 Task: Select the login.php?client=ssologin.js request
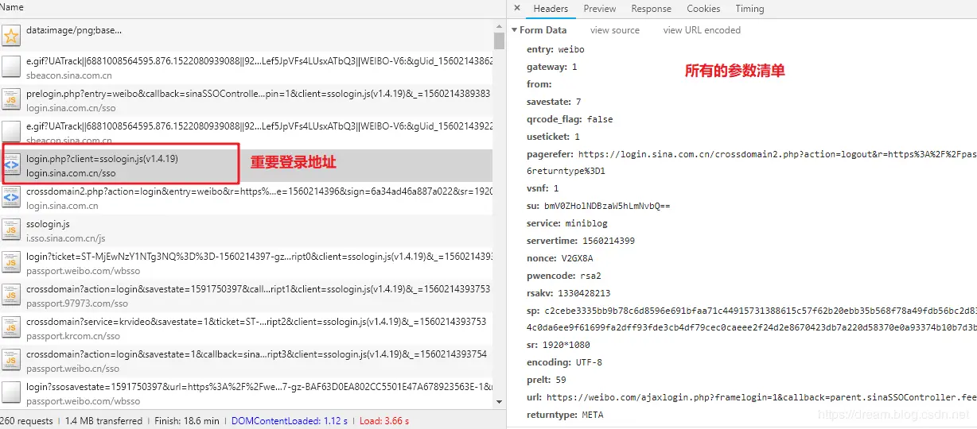[x=247, y=165]
